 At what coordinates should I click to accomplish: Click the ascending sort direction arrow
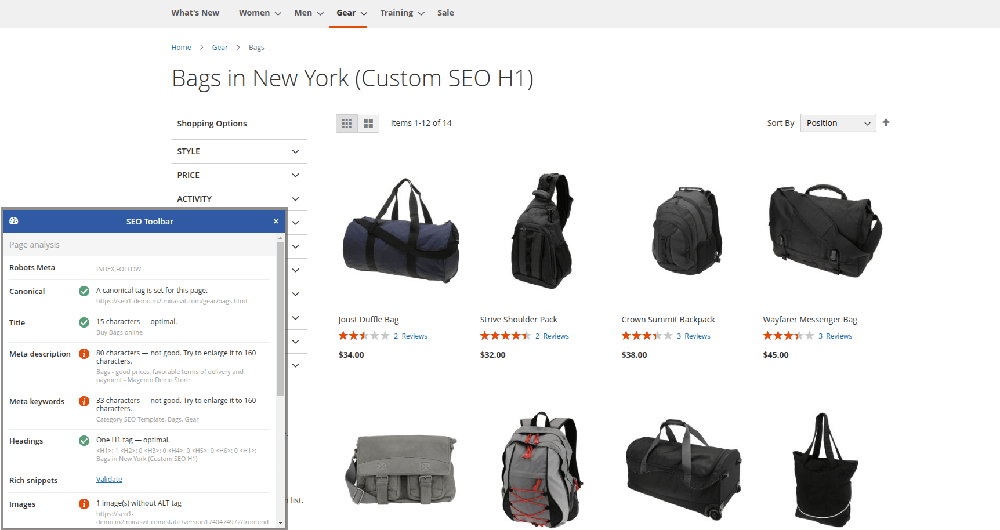tap(886, 122)
